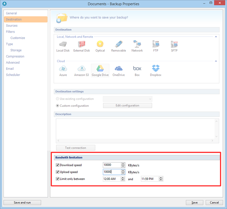Choose Azure cloud destination

point(63,71)
